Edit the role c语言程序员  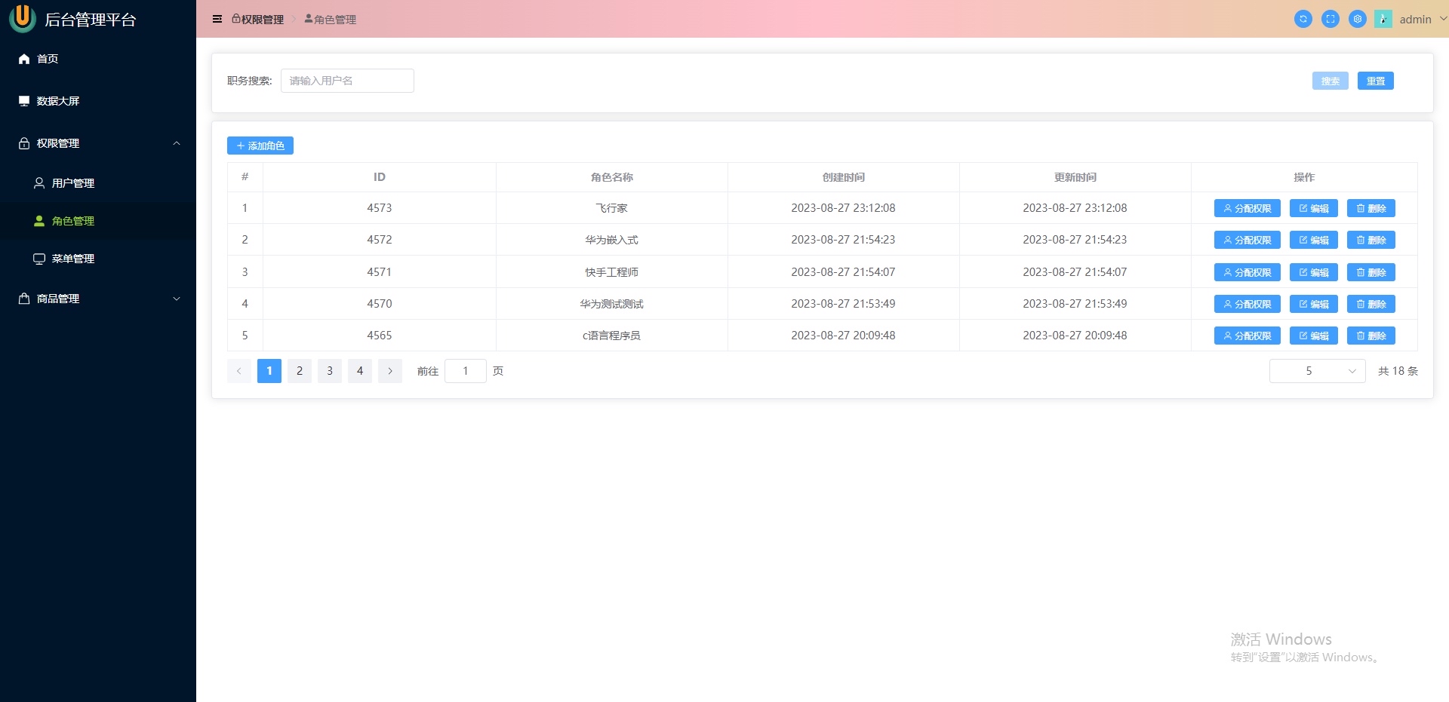click(1314, 336)
